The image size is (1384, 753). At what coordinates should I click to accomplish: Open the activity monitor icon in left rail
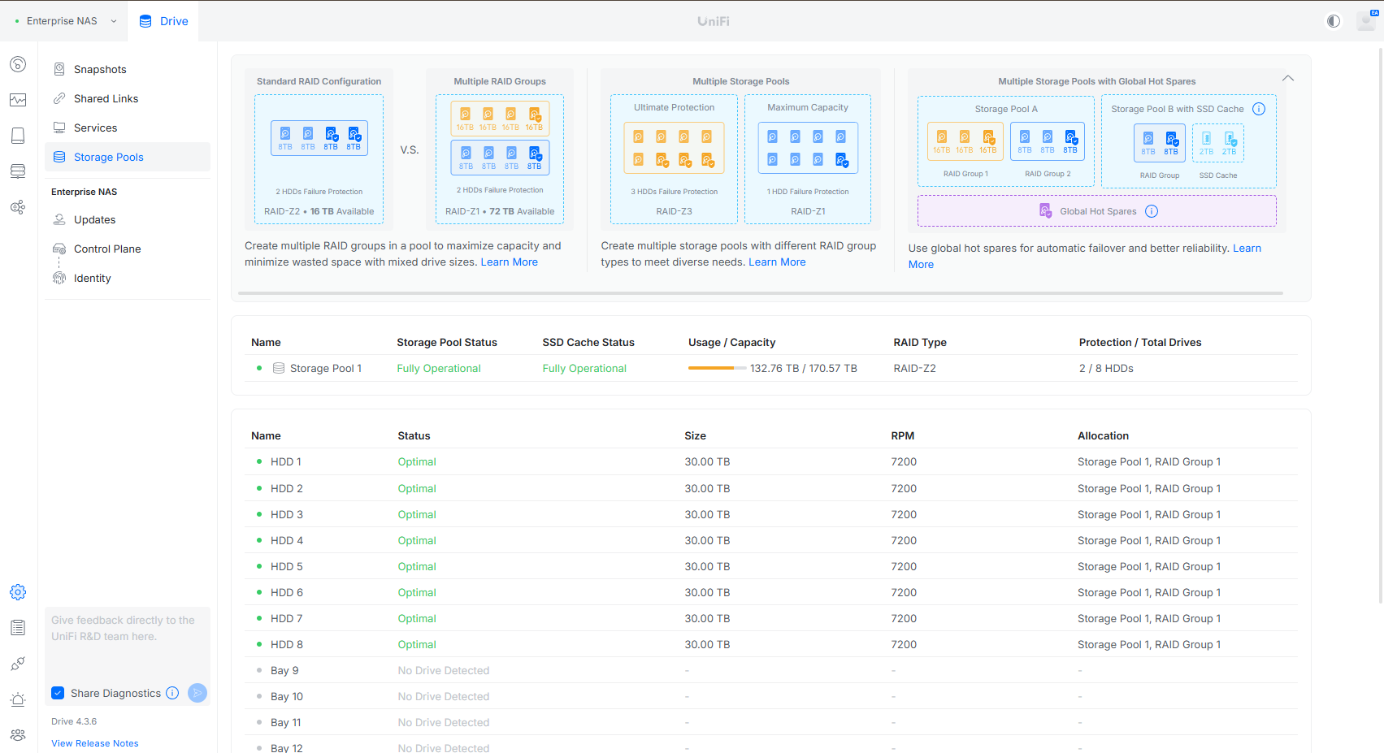[18, 100]
